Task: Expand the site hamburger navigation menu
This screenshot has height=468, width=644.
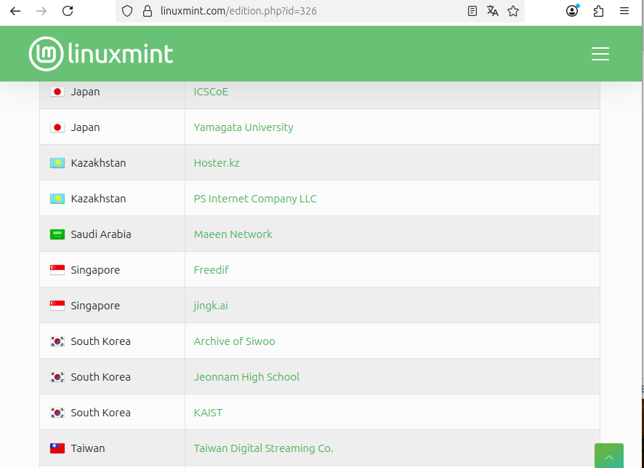Action: [x=600, y=54]
